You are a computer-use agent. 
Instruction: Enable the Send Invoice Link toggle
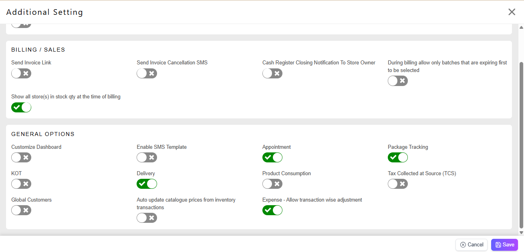click(21, 74)
